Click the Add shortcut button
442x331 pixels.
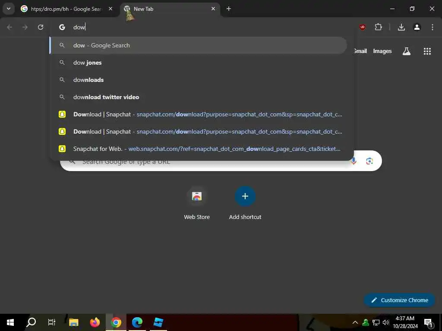245,203
